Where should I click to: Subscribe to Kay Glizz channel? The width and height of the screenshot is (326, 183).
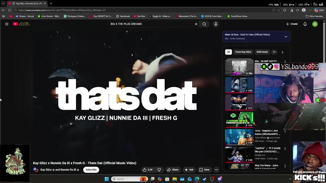coord(91,170)
